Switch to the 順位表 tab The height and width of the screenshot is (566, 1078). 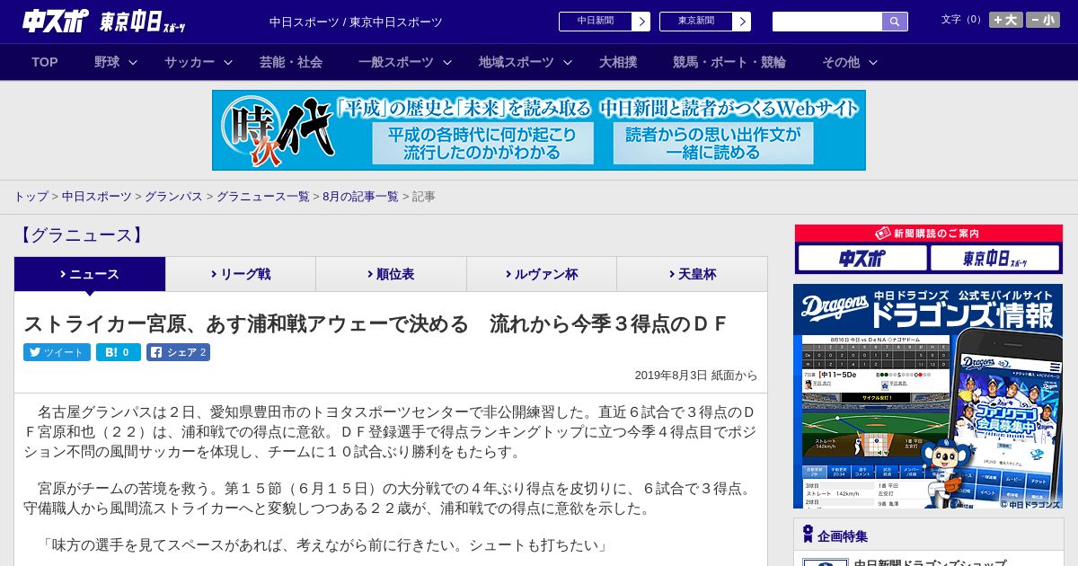391,274
